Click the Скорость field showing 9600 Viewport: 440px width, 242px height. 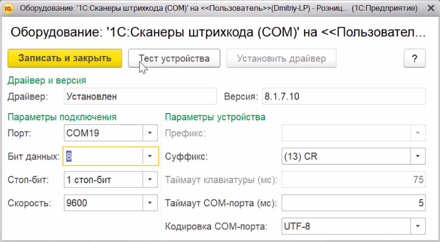(x=103, y=203)
